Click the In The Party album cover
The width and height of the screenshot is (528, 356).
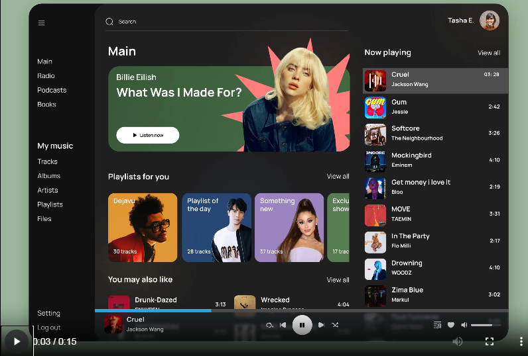click(375, 242)
